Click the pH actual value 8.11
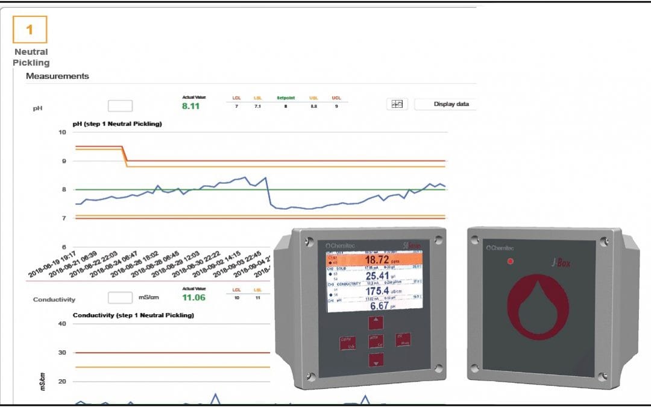Screen dimensions: 651x407 (x=190, y=106)
